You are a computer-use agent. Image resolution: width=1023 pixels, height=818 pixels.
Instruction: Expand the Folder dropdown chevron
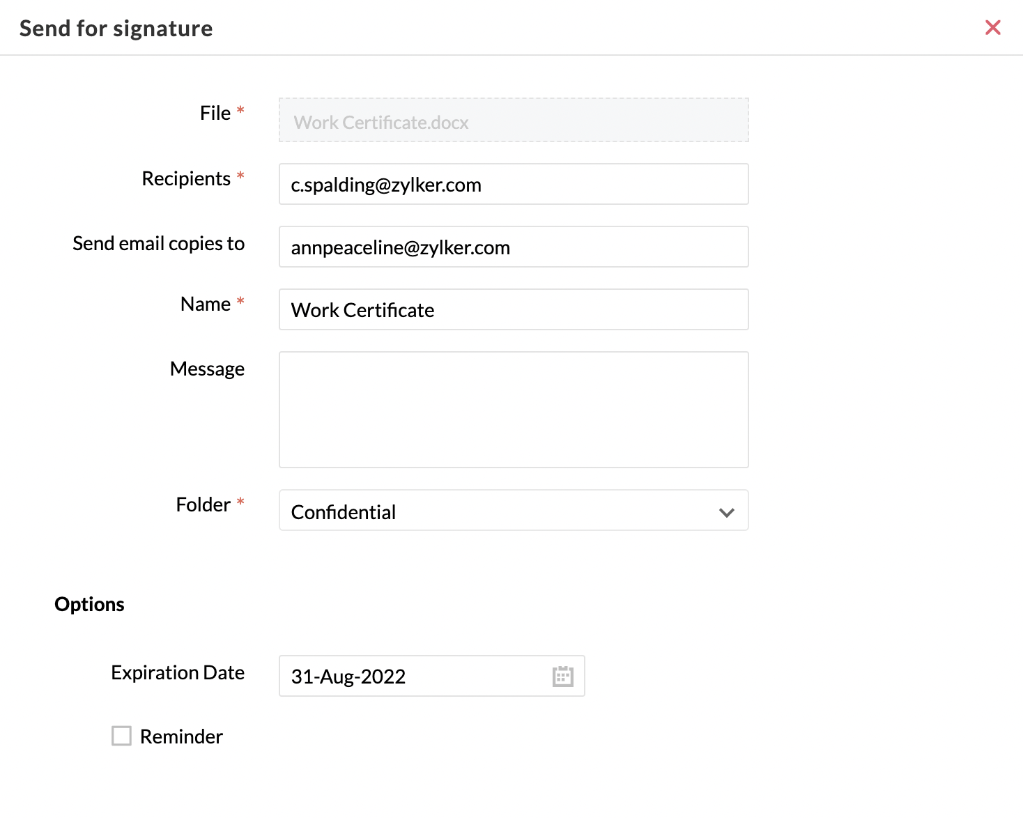pos(727,513)
